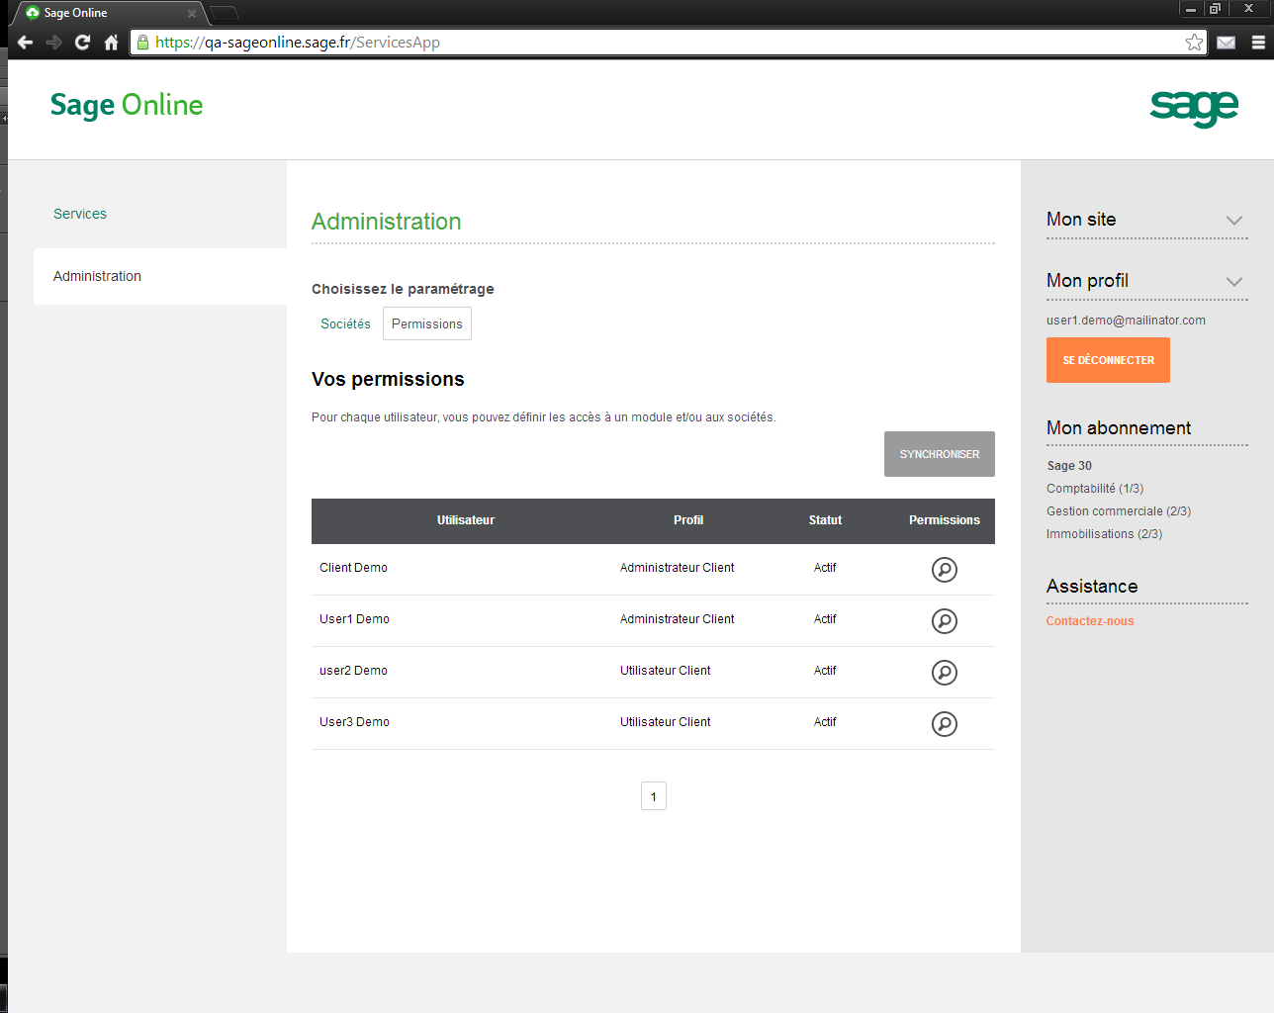Open permissions magnifier for user2 Demo
Screen dimensions: 1274x1013
click(x=944, y=673)
